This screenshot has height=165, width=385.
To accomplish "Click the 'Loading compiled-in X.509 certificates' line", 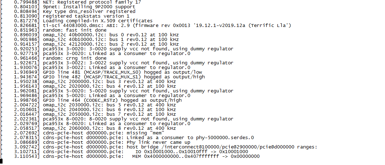I will [x=77, y=21].
